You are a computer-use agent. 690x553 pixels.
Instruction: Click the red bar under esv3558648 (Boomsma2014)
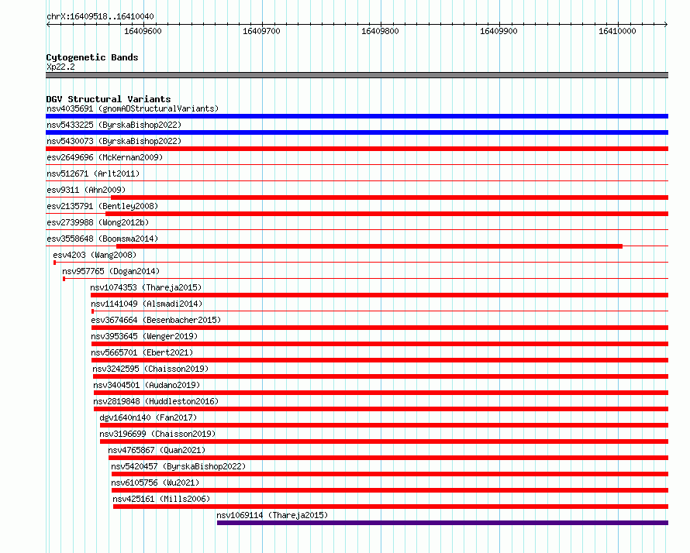pyautogui.click(x=369, y=246)
